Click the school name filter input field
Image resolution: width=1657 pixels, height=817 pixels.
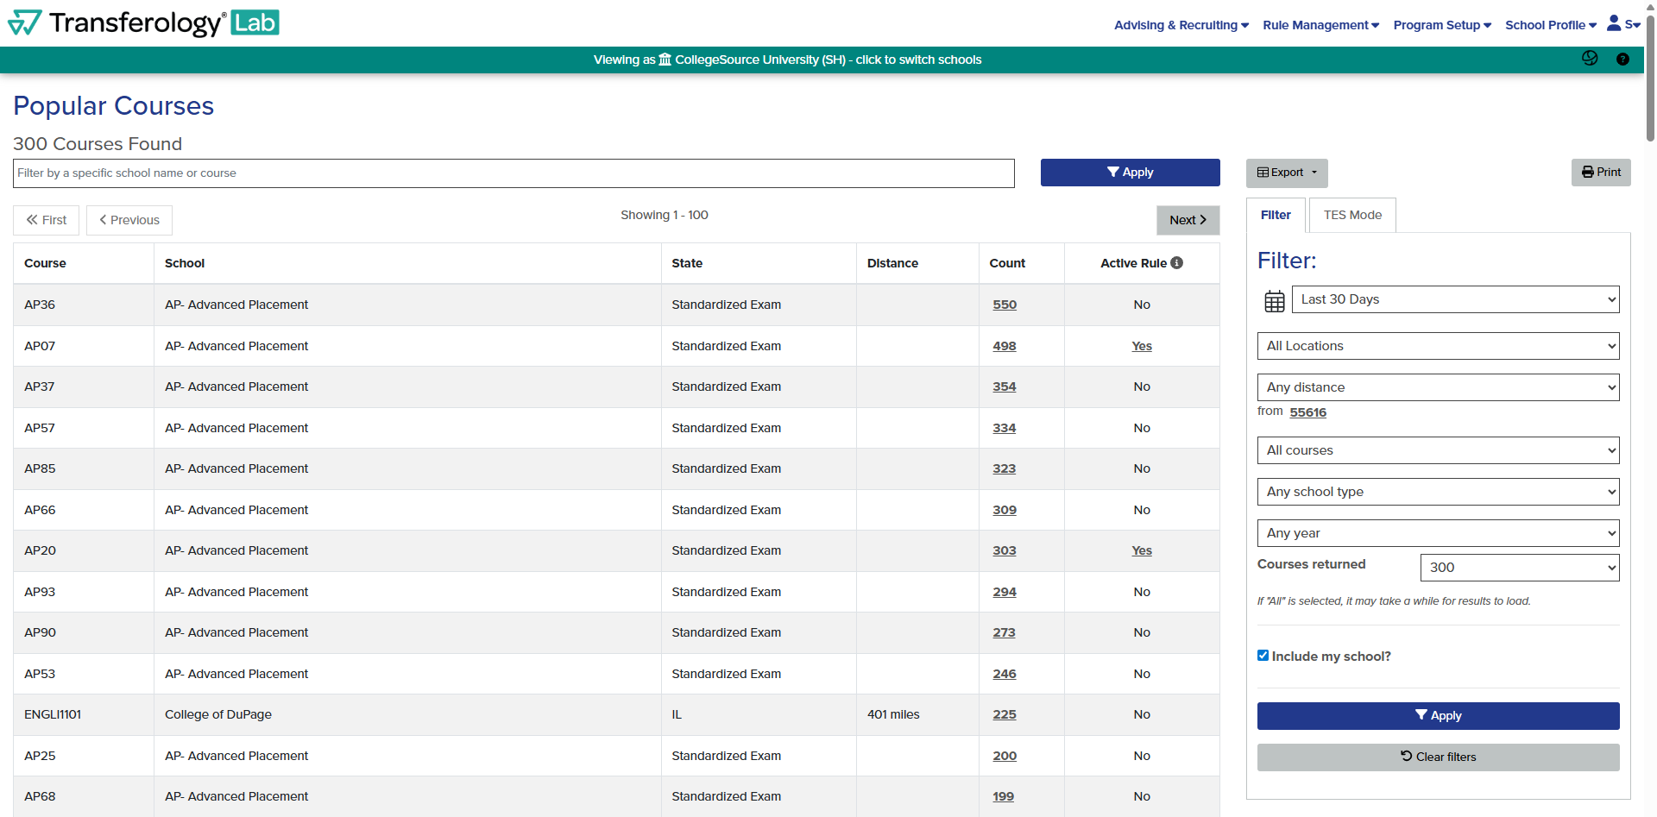[x=513, y=173]
